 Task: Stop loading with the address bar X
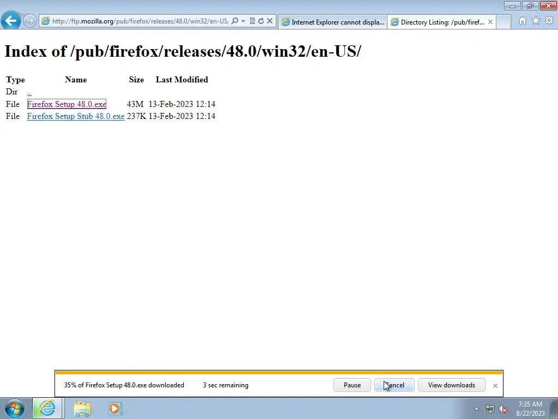[270, 21]
